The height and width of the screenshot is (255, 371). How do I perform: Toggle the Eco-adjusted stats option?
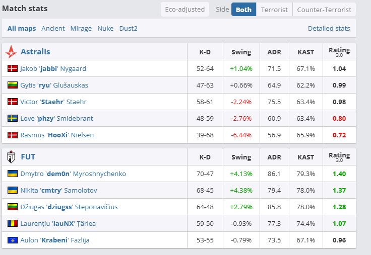[x=185, y=10]
